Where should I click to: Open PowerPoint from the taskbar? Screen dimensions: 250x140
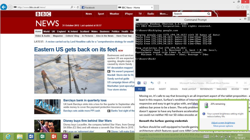coord(54,136)
